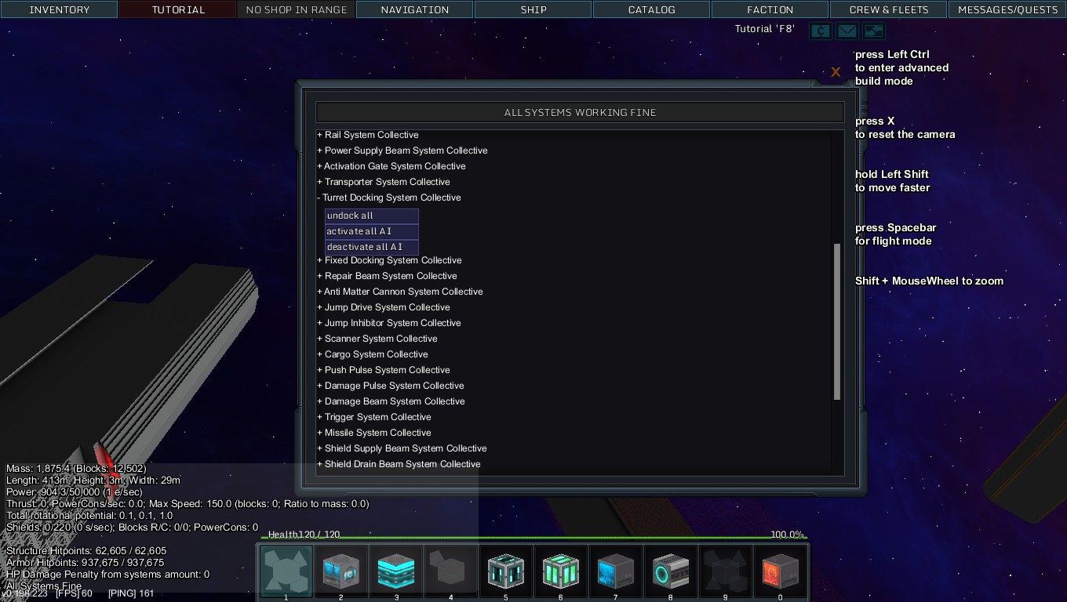Collapse Turret Docking System Collective
Image resolution: width=1067 pixels, height=602 pixels.
click(x=391, y=198)
